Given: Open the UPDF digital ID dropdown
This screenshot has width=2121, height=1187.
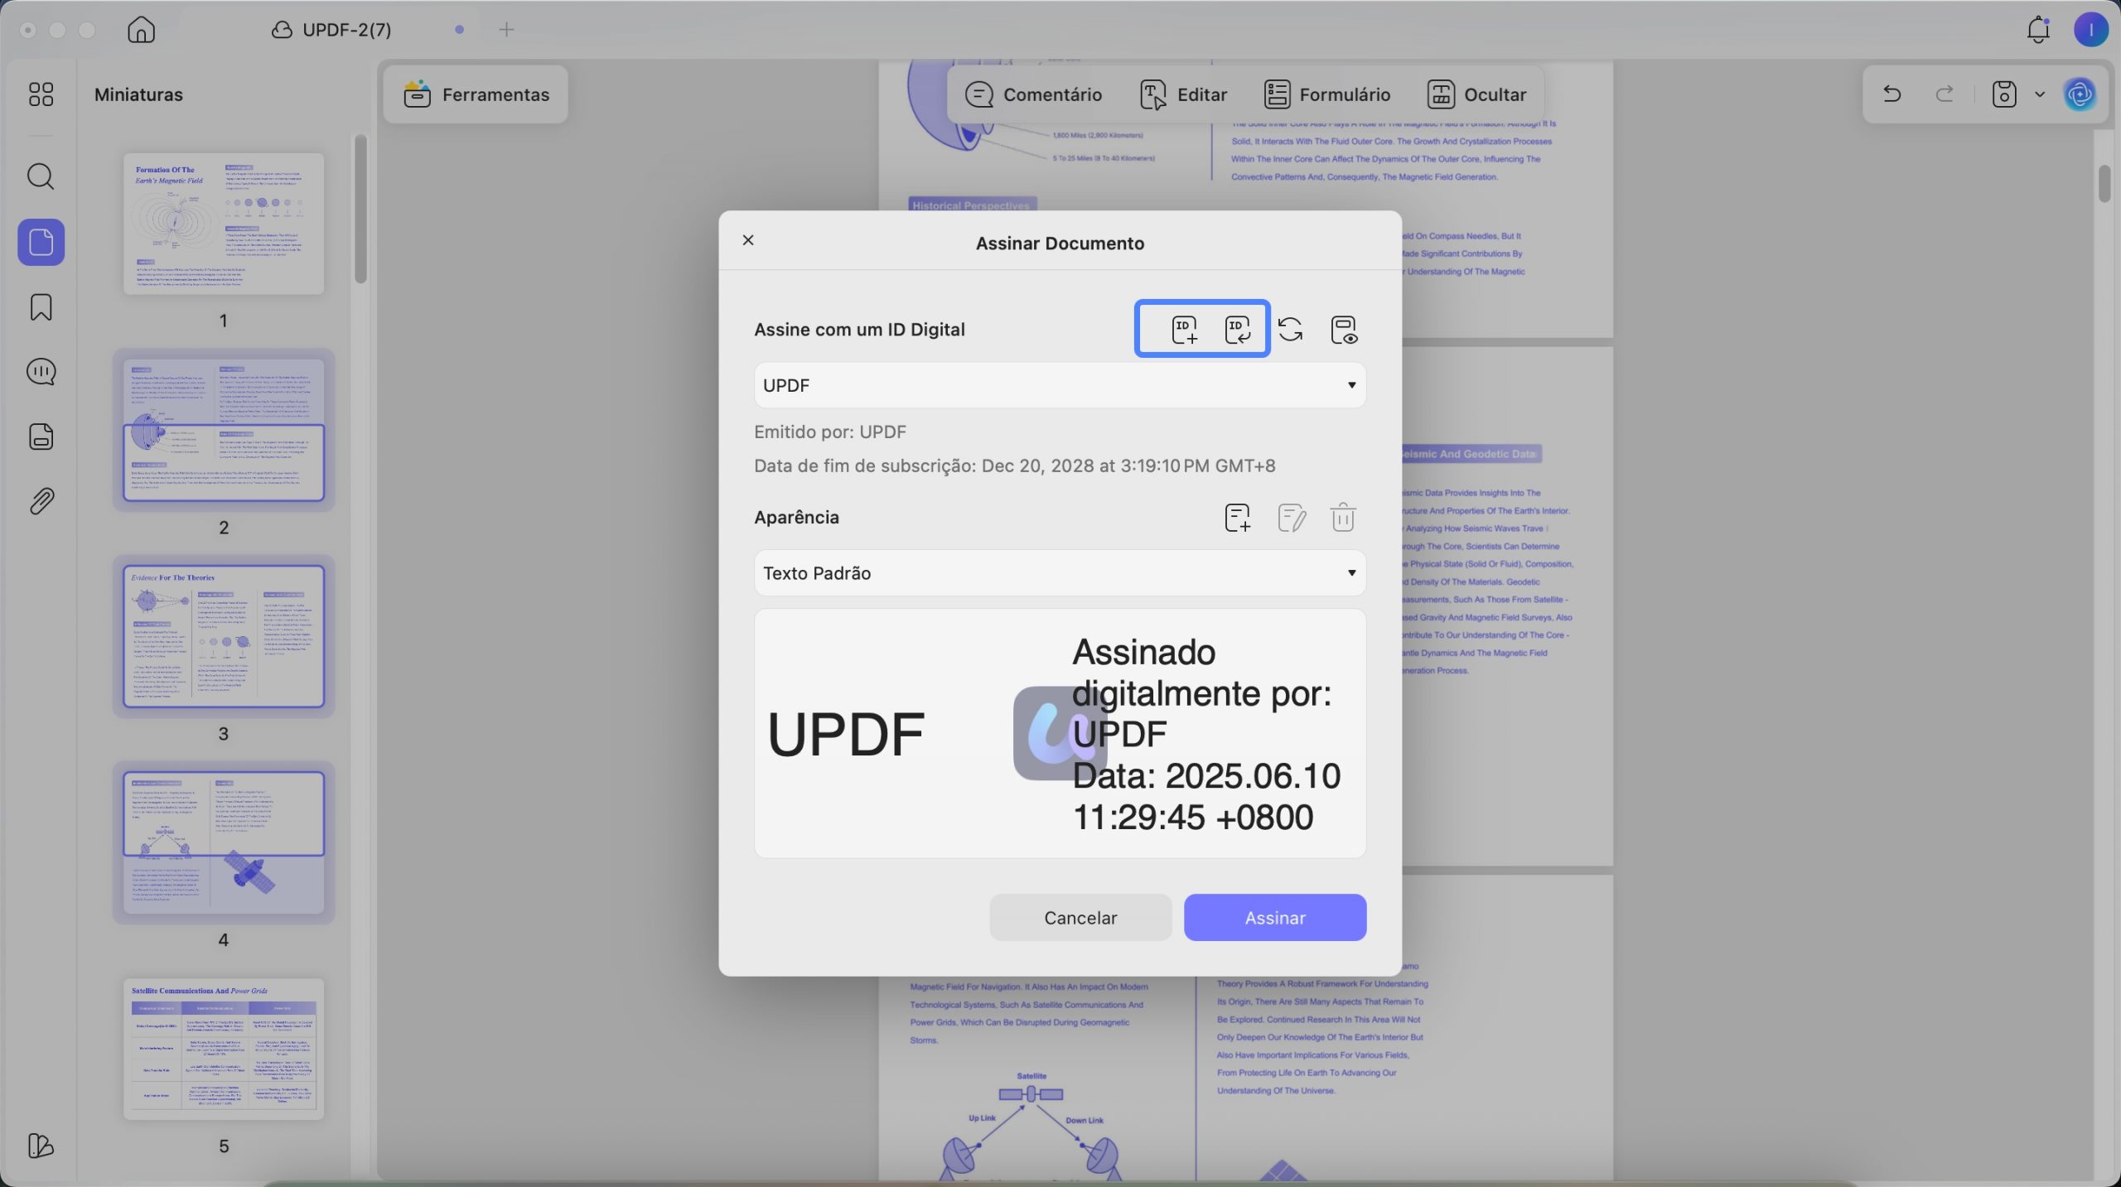Looking at the screenshot, I should point(1060,385).
